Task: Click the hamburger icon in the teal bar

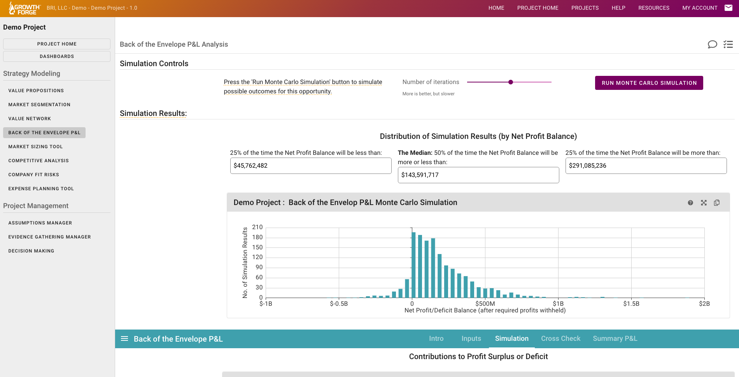Action: point(124,338)
